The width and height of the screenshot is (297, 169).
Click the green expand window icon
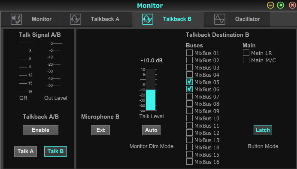point(281,5)
